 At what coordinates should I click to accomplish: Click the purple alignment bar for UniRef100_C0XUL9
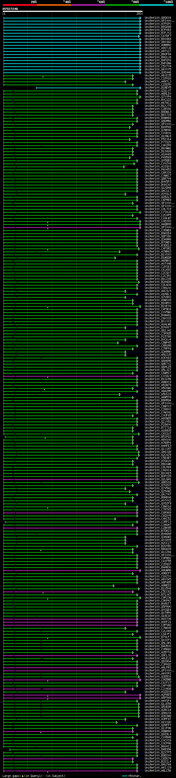[x=71, y=376]
